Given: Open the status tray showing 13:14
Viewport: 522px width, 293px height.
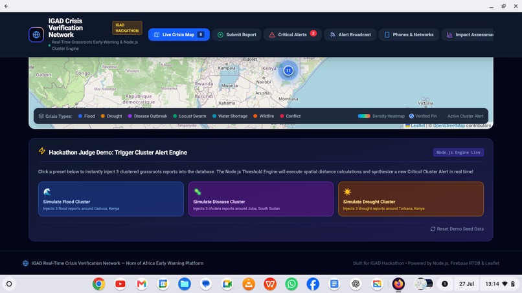Looking at the screenshot, I should pyautogui.click(x=500, y=284).
